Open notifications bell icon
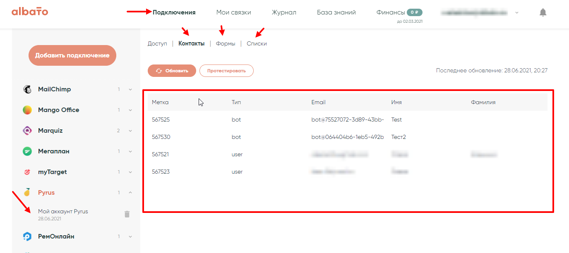 click(543, 12)
